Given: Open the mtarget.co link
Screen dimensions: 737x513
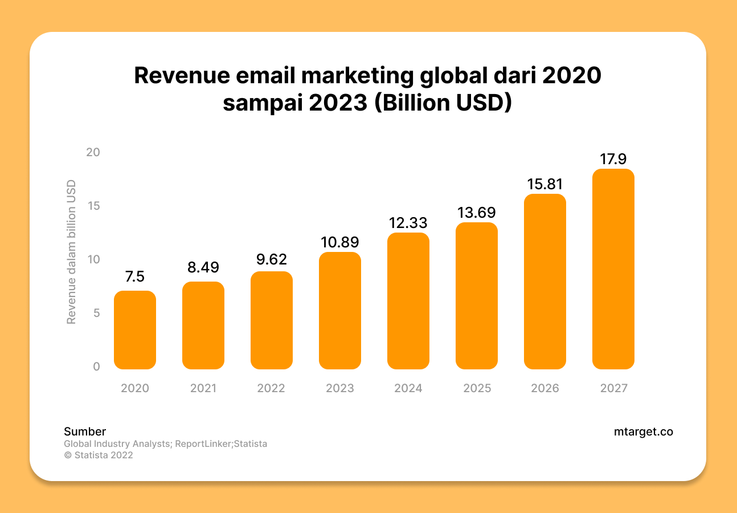Looking at the screenshot, I should coord(644,431).
